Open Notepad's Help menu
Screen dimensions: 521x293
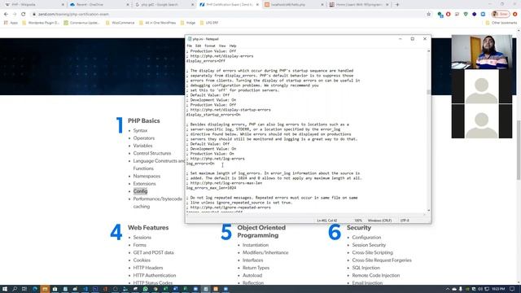233,46
